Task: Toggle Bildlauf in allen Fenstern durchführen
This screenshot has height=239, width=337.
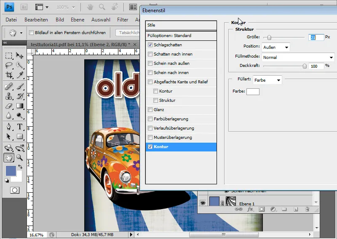Action: tap(31, 33)
